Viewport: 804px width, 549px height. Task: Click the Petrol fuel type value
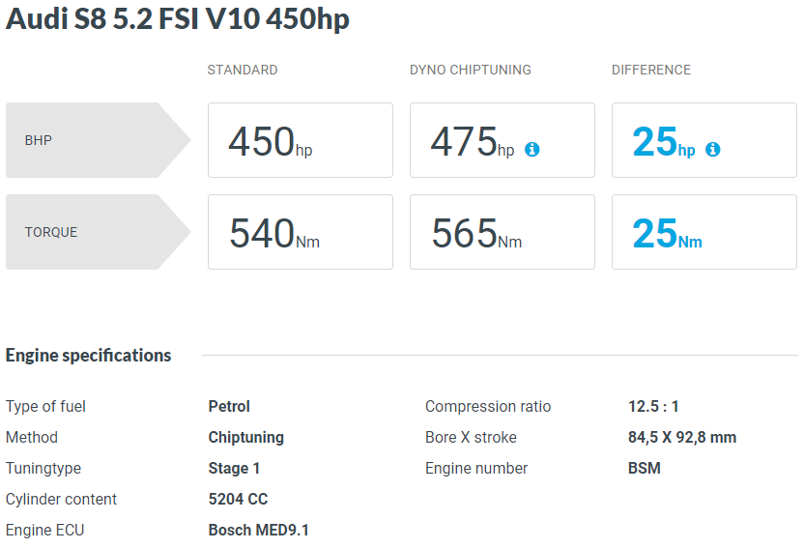coord(229,406)
